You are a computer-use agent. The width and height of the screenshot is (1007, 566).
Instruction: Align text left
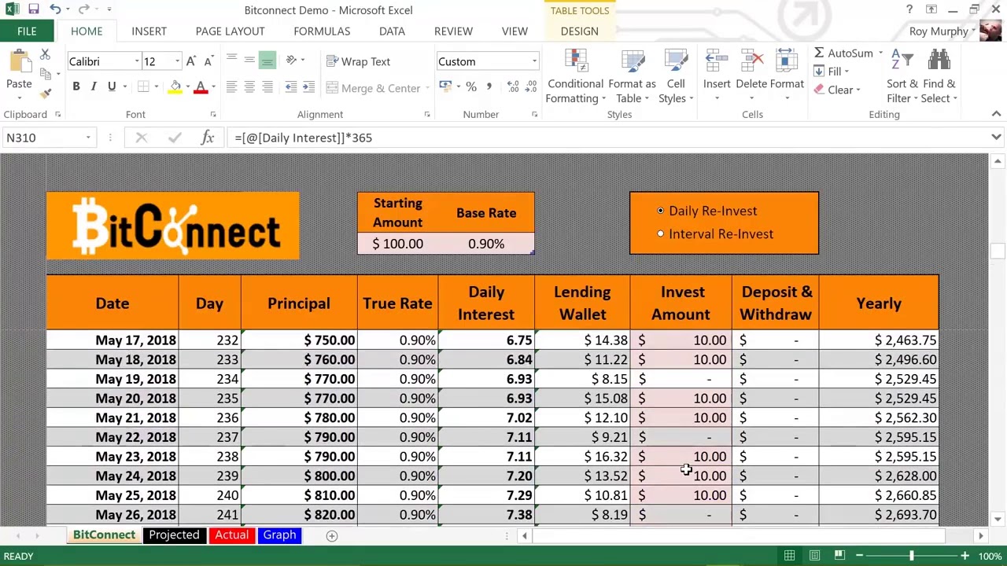pos(231,87)
